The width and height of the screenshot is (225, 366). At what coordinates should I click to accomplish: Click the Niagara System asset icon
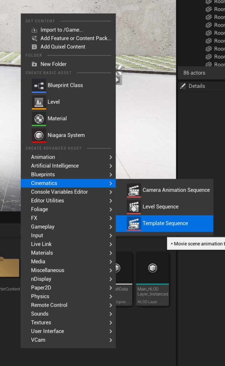(x=39, y=135)
